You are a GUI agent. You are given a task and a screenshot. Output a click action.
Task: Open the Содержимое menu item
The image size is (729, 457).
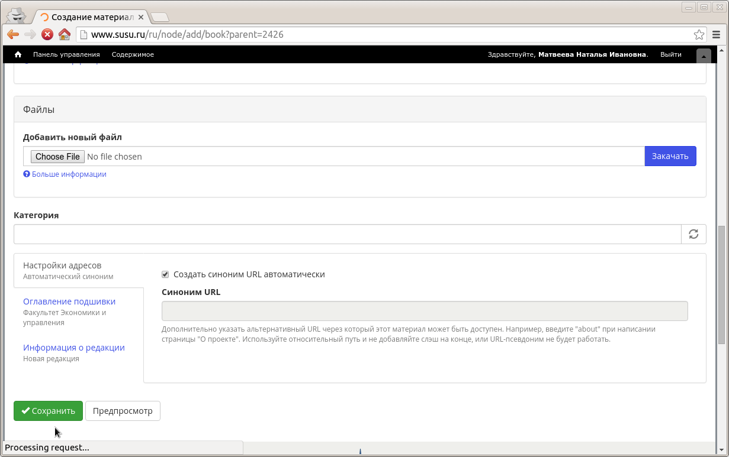point(133,54)
